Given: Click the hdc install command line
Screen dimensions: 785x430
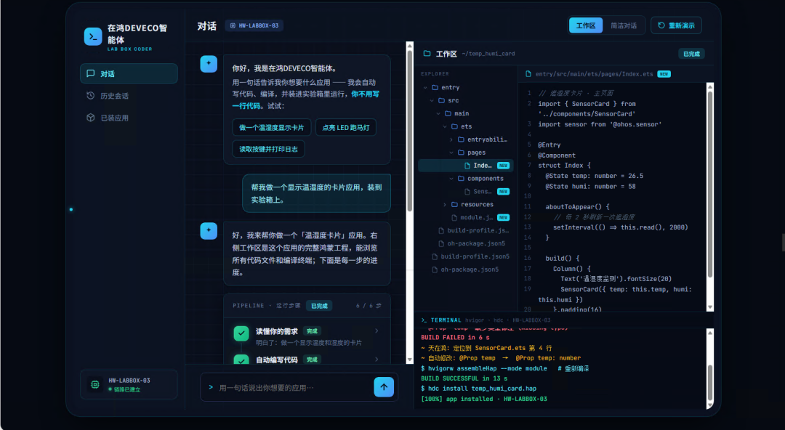Looking at the screenshot, I should pos(478,389).
